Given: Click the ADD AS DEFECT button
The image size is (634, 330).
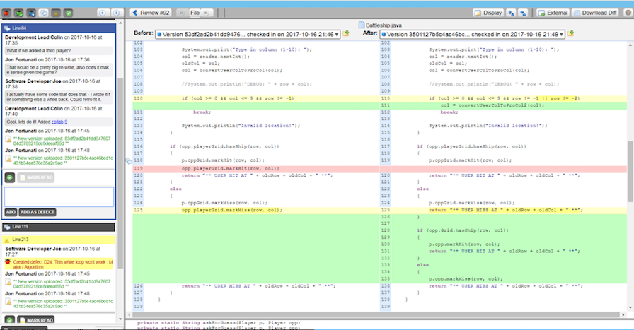Looking at the screenshot, I should coord(38,212).
